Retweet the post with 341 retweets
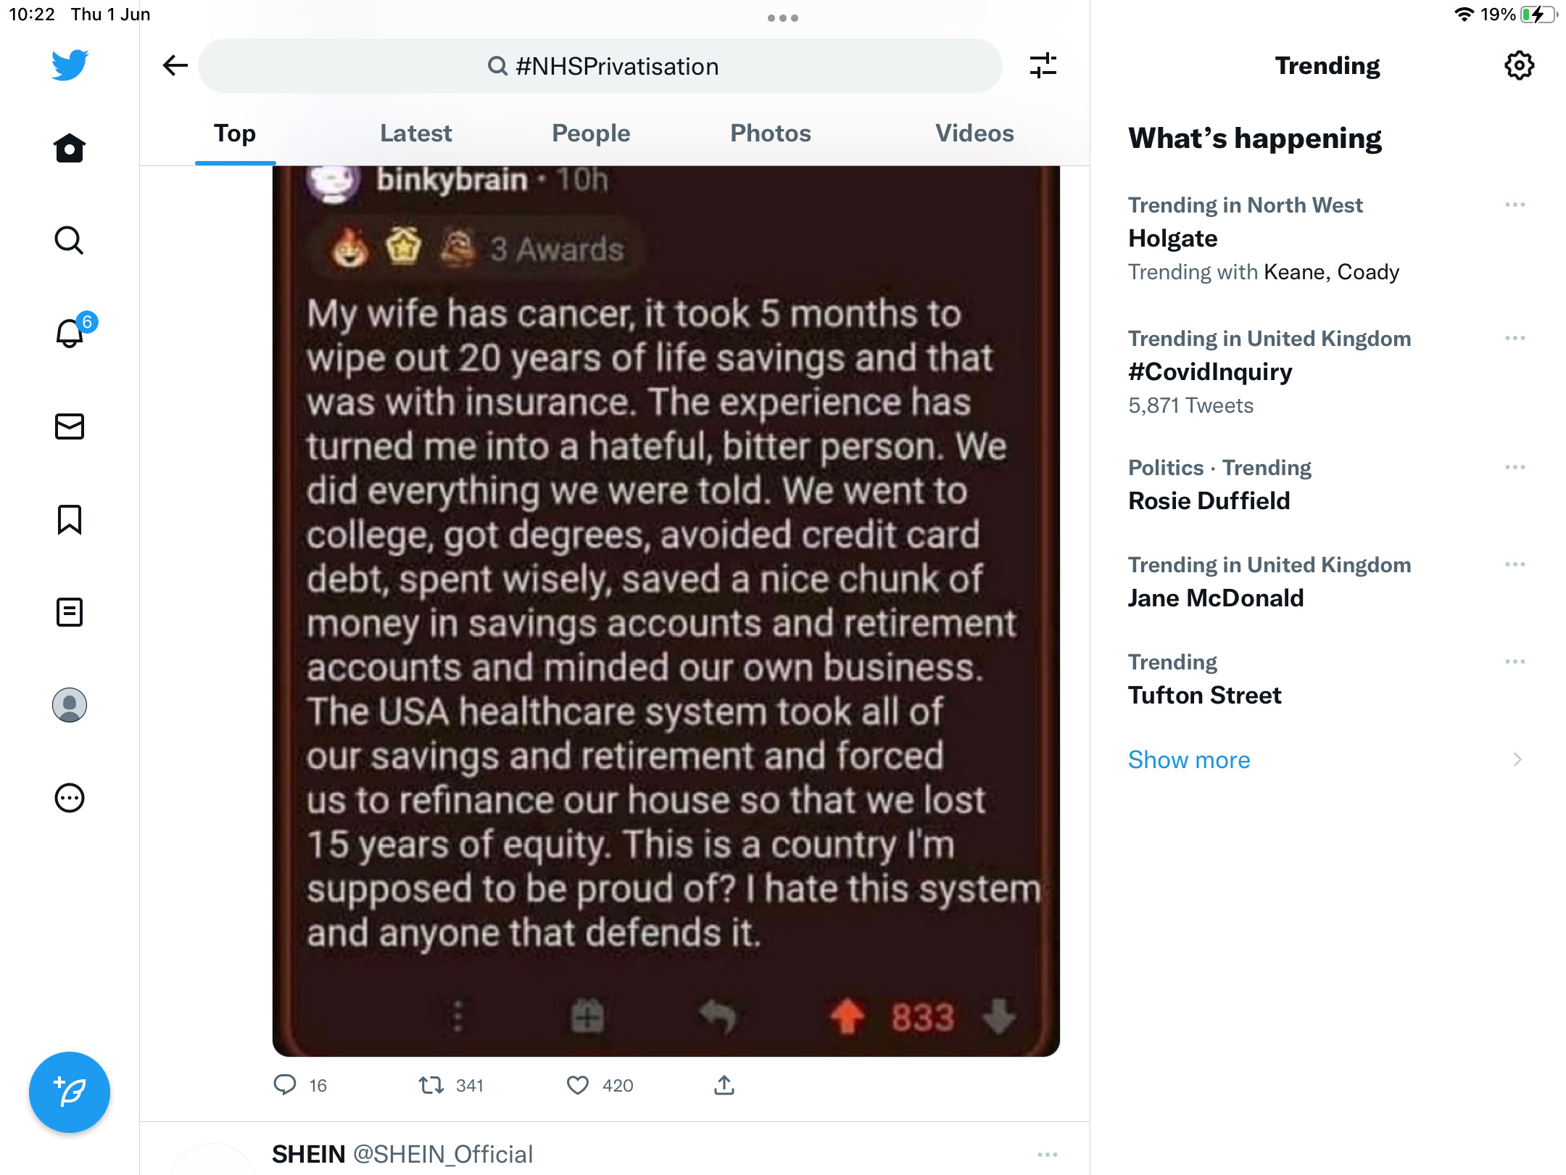Image resolution: width=1566 pixels, height=1175 pixels. 450,1085
